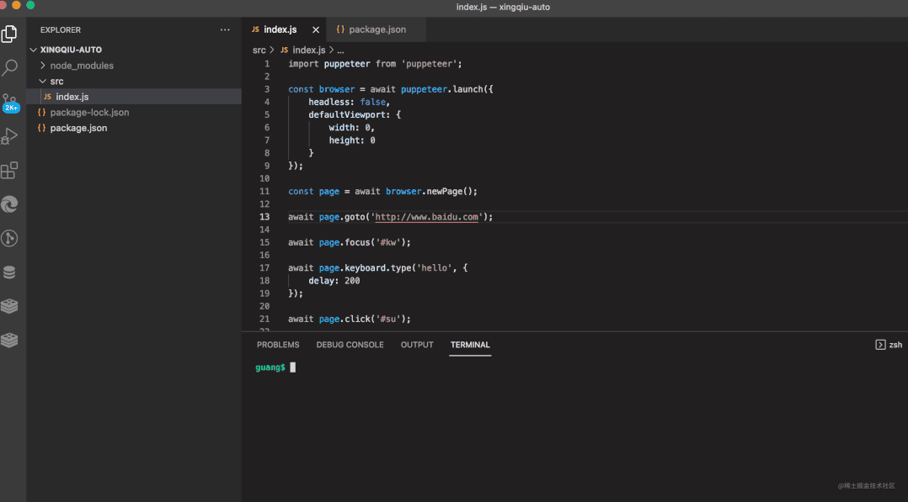Open the Run and Debug view
This screenshot has height=502, width=908.
click(x=9, y=136)
